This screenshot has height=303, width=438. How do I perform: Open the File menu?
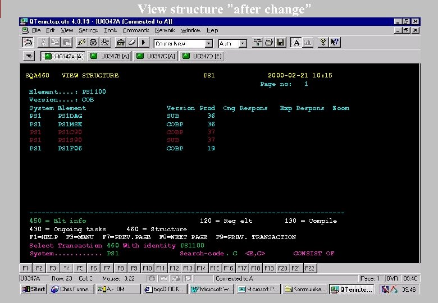point(36,30)
